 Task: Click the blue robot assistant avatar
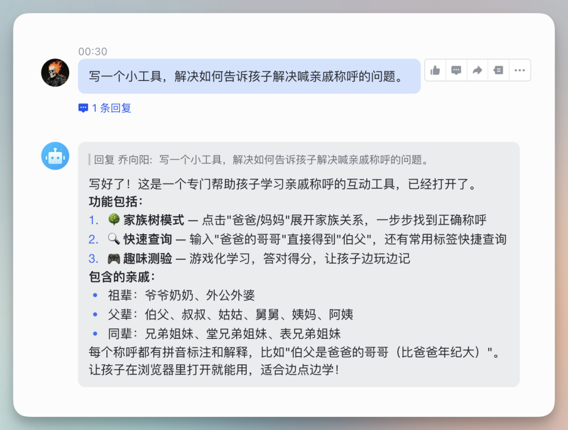tap(55, 156)
